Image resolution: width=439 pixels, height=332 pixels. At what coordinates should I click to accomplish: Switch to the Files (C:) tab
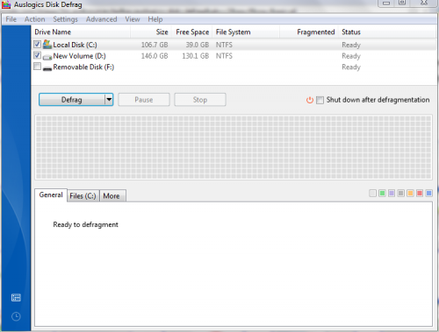point(83,196)
